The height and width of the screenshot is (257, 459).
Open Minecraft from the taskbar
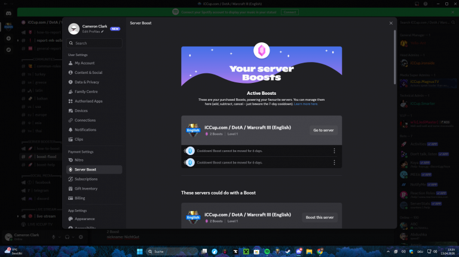[246, 252]
